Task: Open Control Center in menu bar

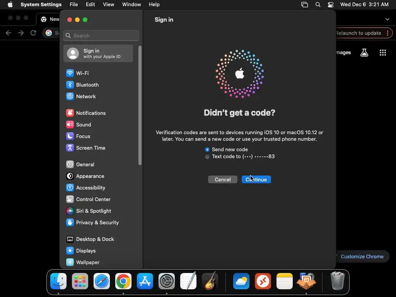Action: (331, 5)
